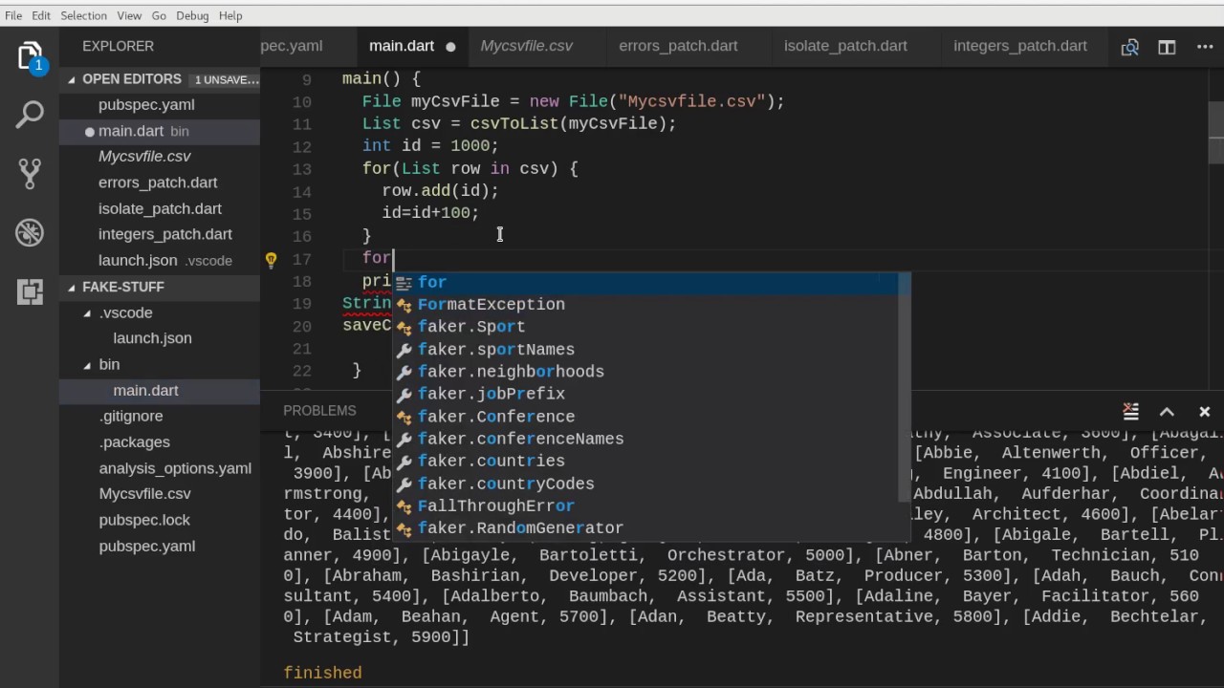Choose faker.sportNames autocomplete suggestion

pyautogui.click(x=645, y=350)
